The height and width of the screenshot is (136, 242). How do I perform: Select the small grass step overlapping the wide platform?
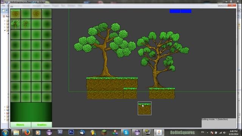(x=130, y=93)
